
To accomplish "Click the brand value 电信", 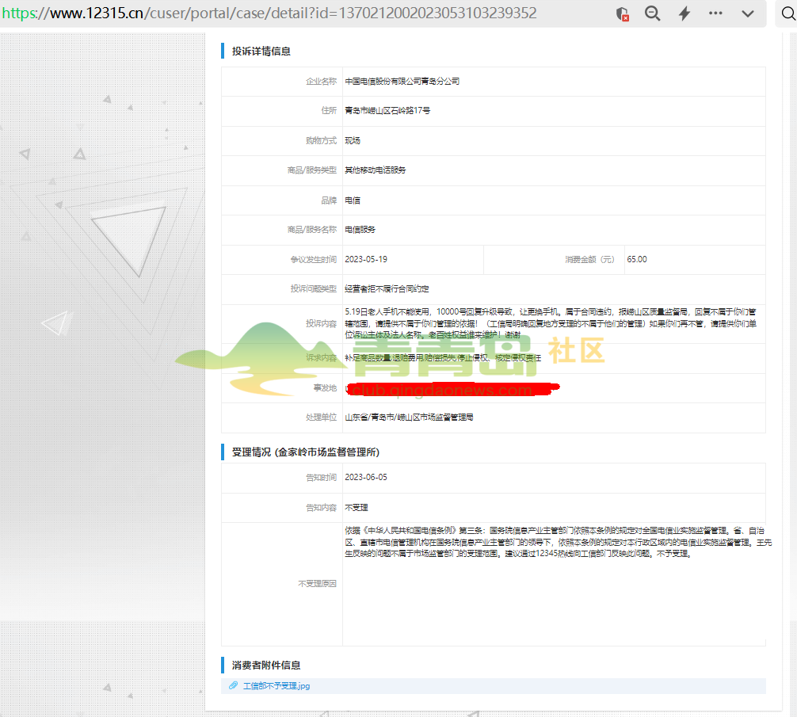I will pyautogui.click(x=353, y=200).
